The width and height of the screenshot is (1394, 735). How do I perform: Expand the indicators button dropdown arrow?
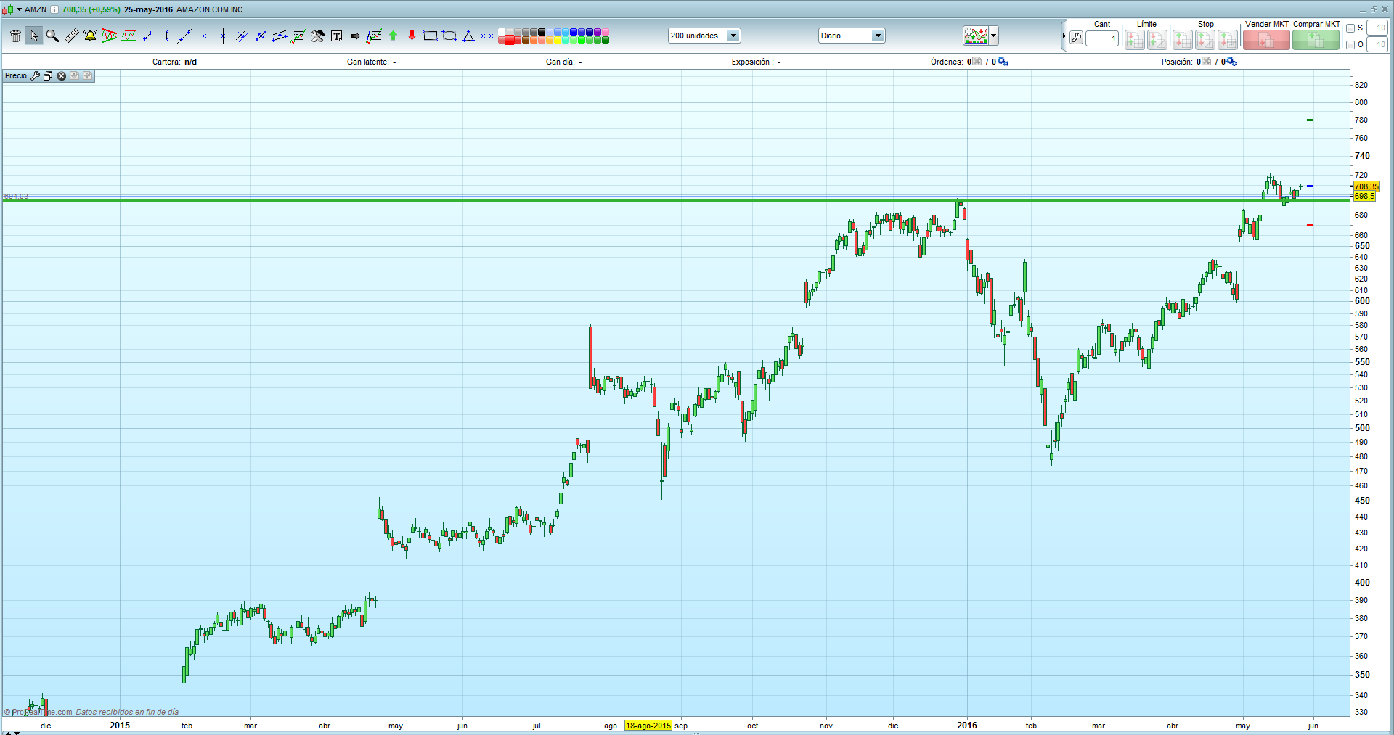pyautogui.click(x=994, y=36)
